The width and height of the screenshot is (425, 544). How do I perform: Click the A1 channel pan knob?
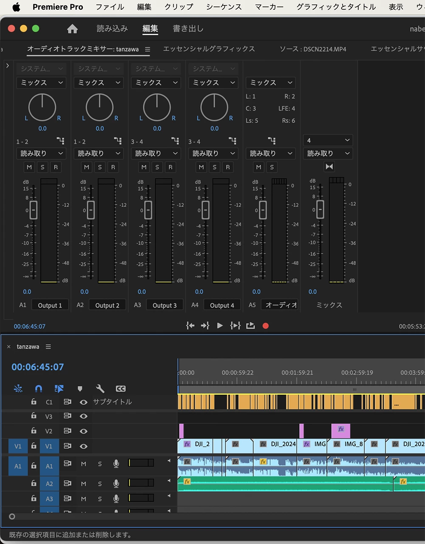coord(42,107)
